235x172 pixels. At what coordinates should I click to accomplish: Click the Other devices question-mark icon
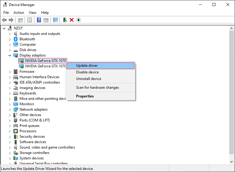pos(16,115)
